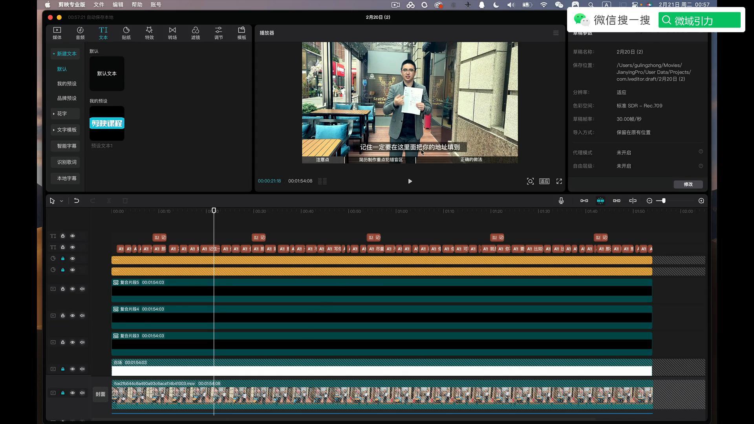This screenshot has width=754, height=424.
Task: Pick the 默认文本 text thumbnail
Action: pos(107,74)
